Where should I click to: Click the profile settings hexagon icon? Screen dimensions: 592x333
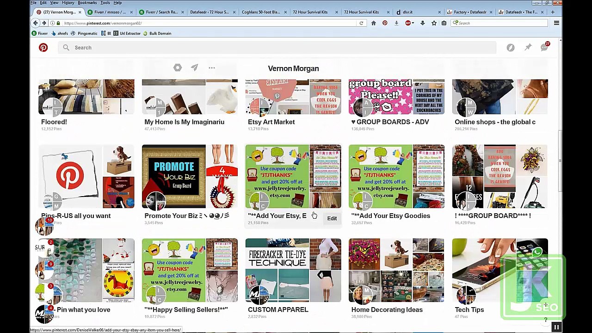click(x=178, y=68)
